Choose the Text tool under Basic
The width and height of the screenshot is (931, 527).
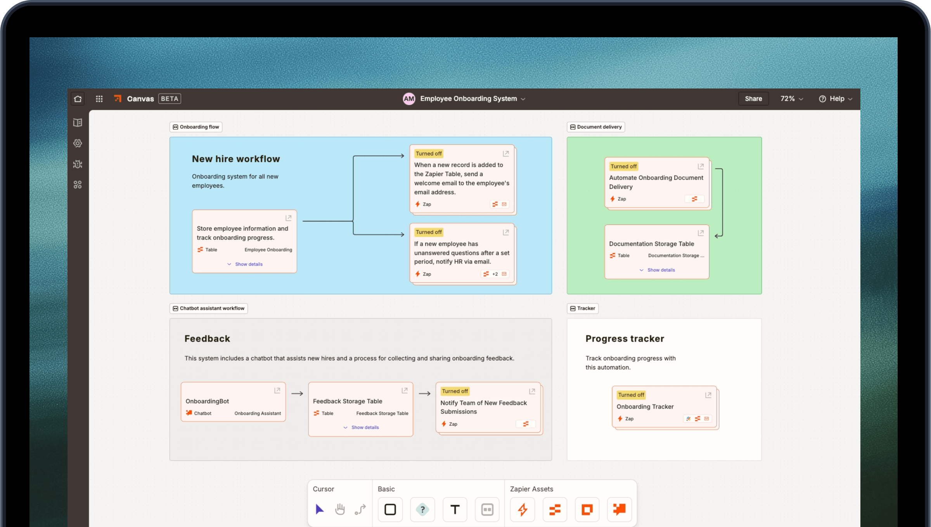pyautogui.click(x=455, y=510)
